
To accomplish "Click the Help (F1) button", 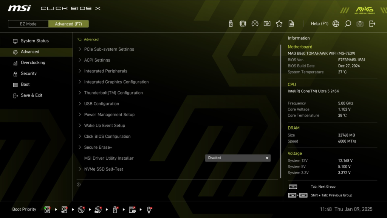I will (319, 23).
